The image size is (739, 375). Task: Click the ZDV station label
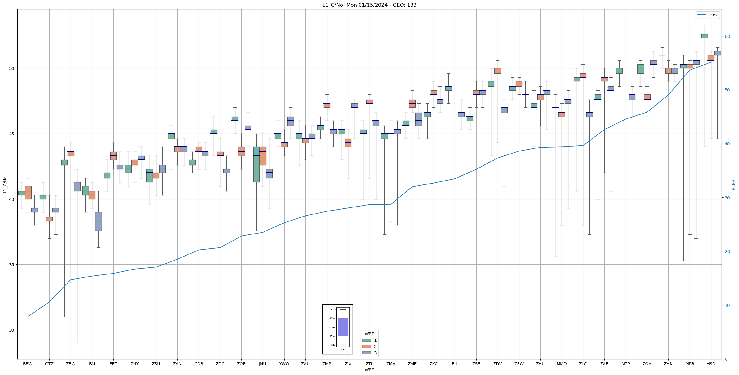[498, 364]
